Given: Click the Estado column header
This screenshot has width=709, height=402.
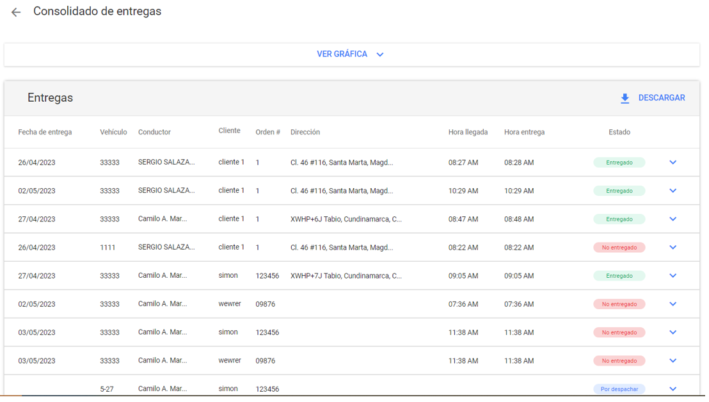Looking at the screenshot, I should point(619,133).
